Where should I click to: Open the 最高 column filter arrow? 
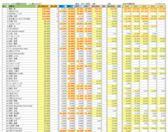(x=73, y=6)
